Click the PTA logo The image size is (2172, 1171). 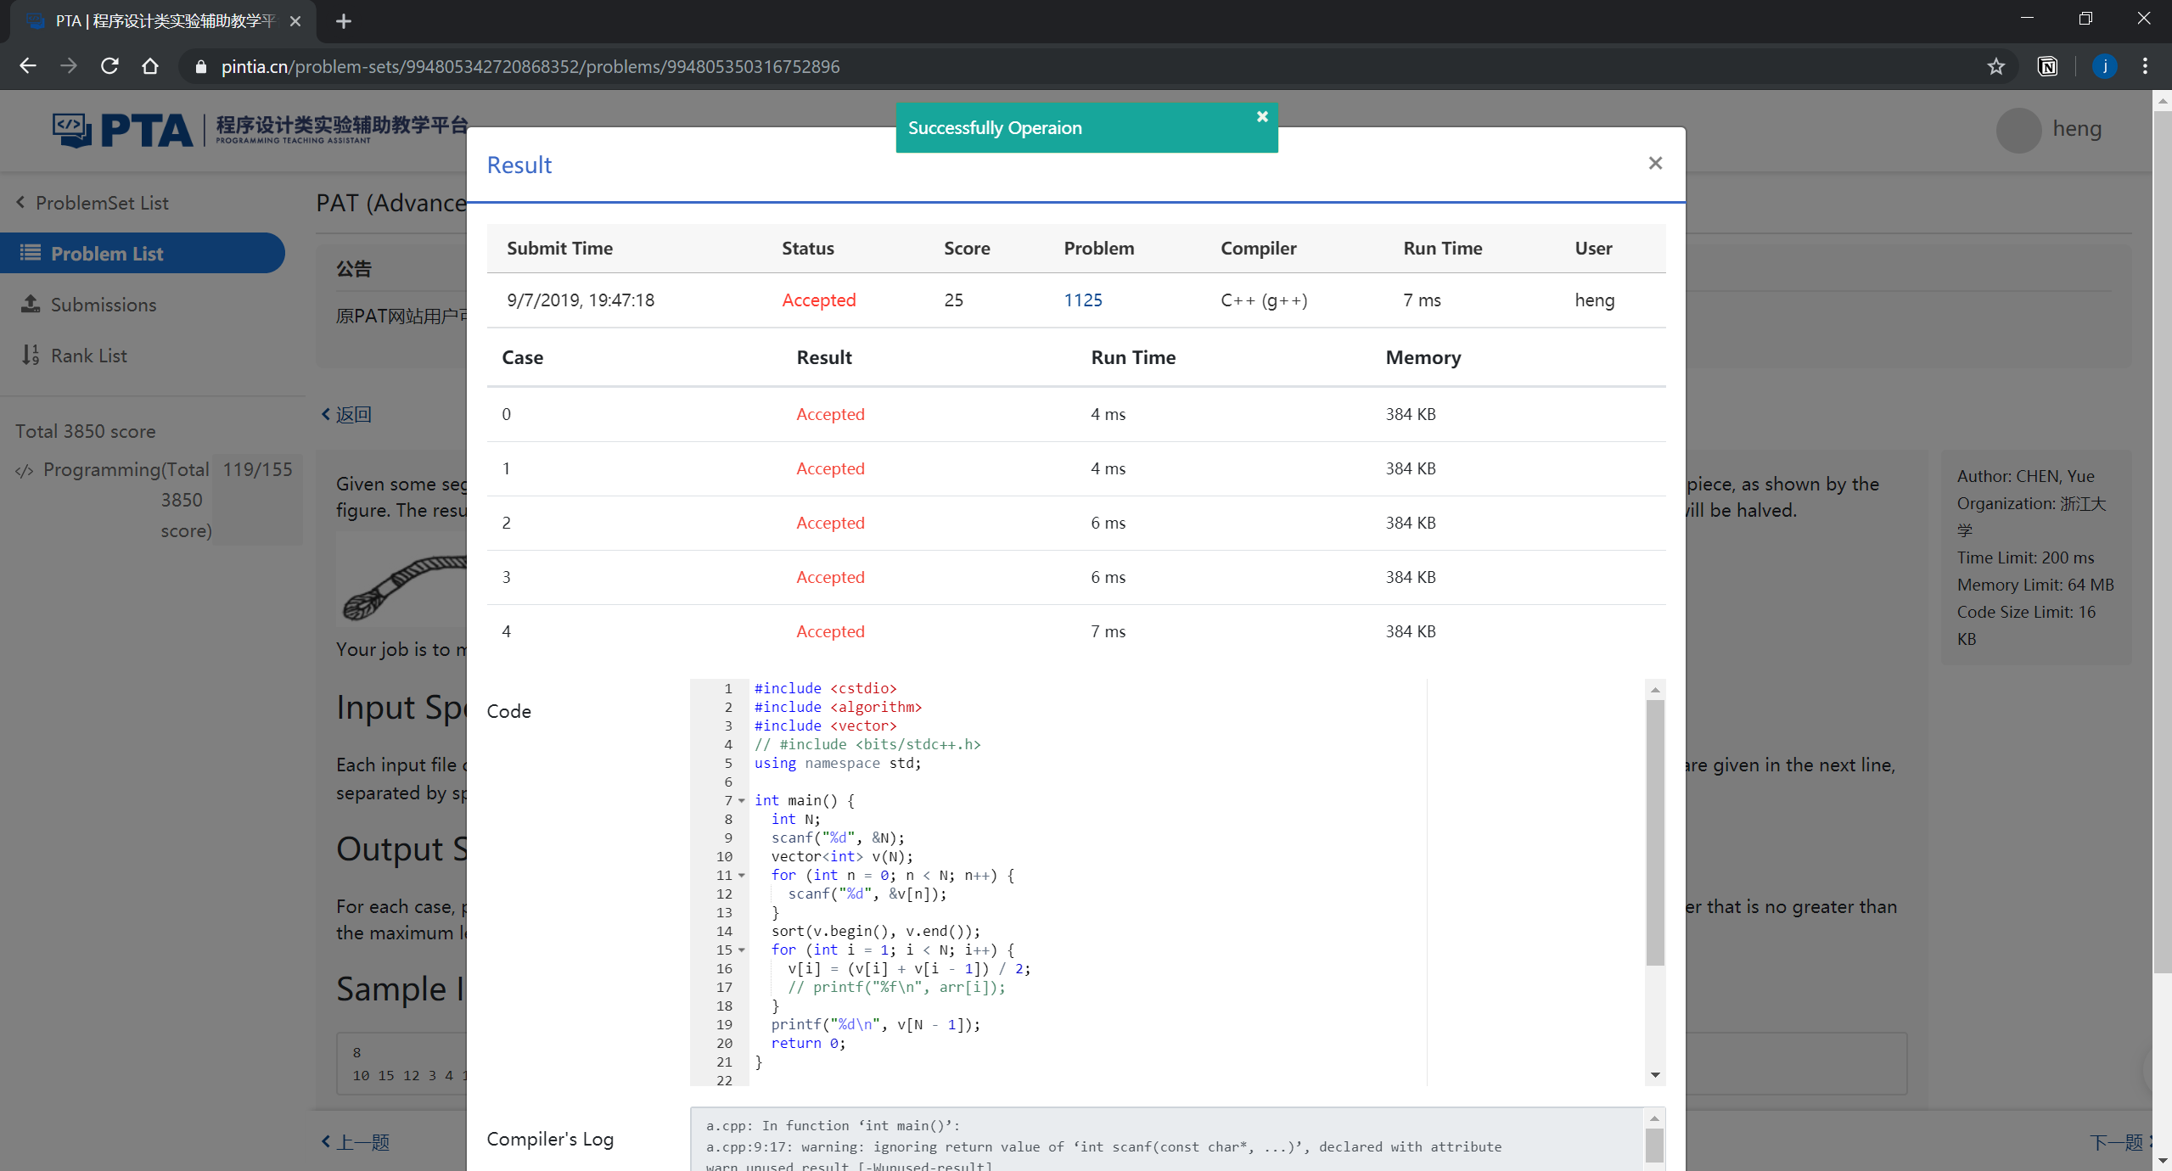[x=260, y=129]
